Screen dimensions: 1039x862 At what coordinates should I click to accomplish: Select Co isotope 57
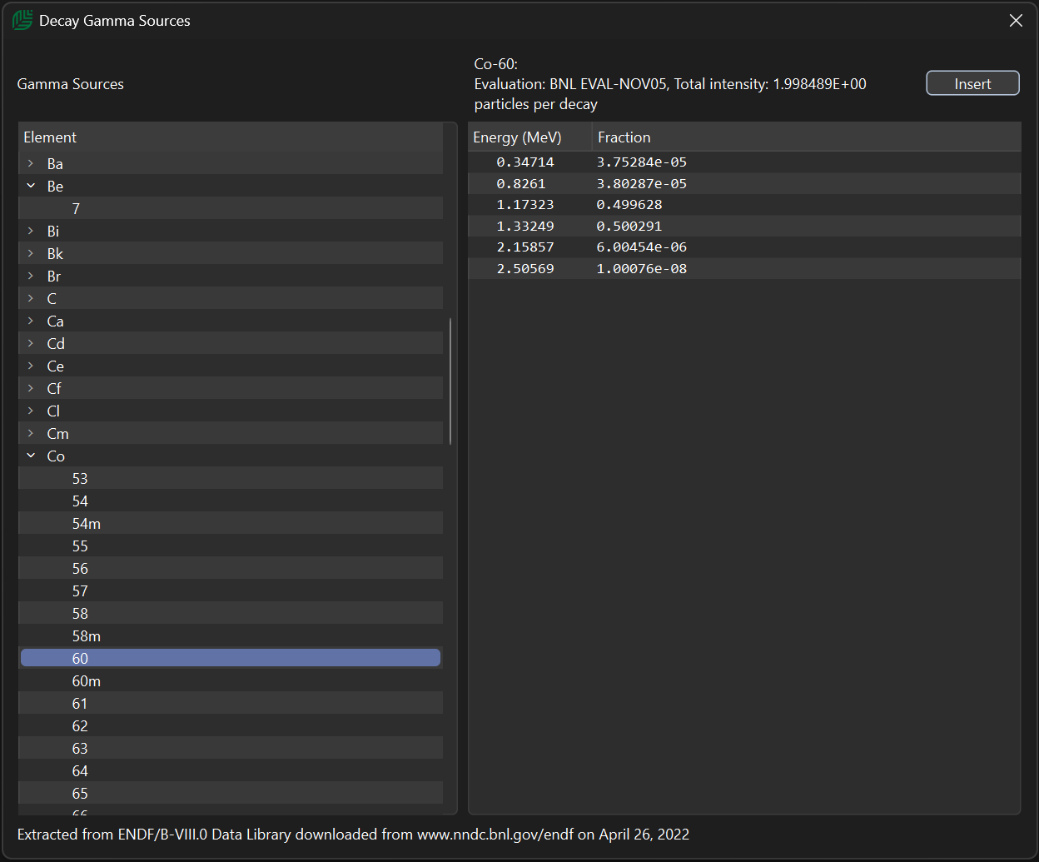pyautogui.click(x=231, y=590)
